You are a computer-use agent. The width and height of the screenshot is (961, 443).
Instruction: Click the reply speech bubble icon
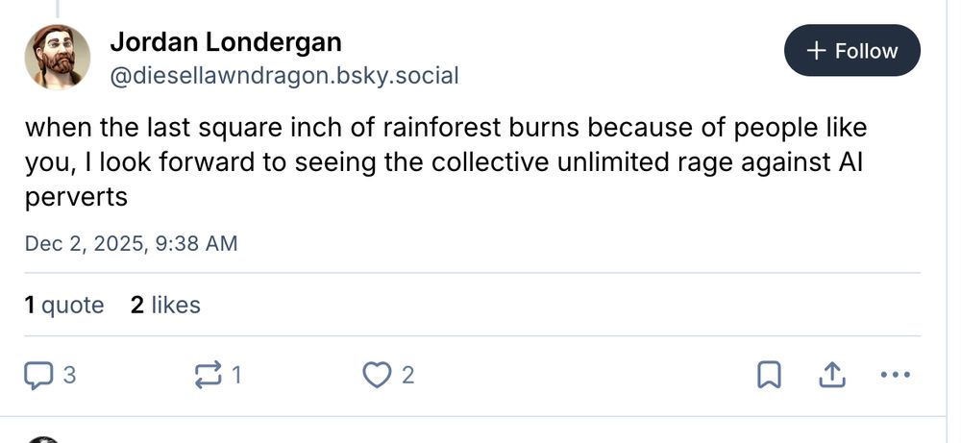(38, 375)
